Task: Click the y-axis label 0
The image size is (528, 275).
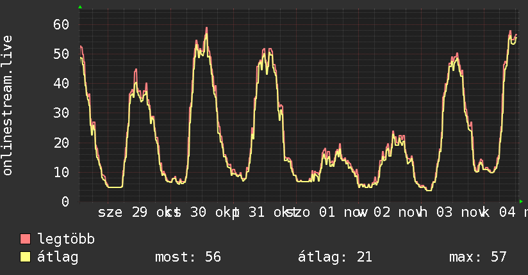Action: (x=65, y=201)
